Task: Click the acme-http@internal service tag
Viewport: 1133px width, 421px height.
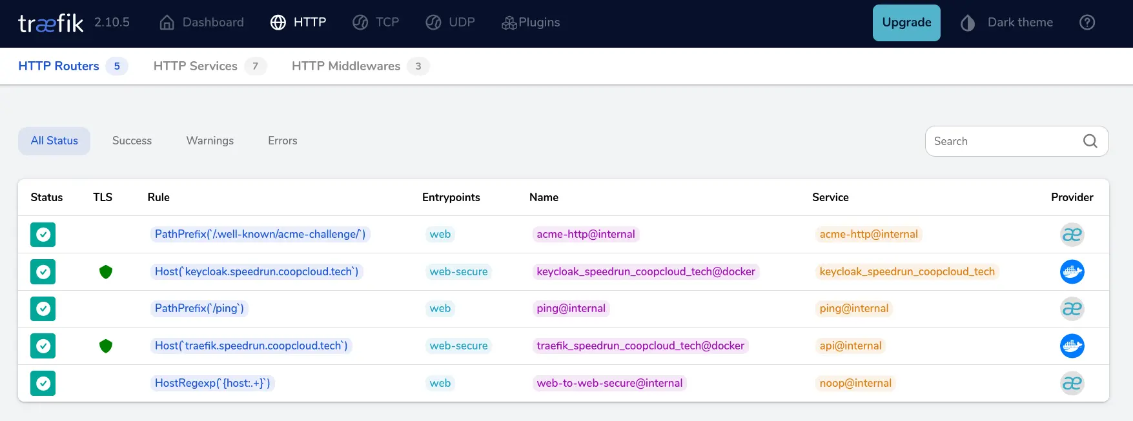Action: 869,234
